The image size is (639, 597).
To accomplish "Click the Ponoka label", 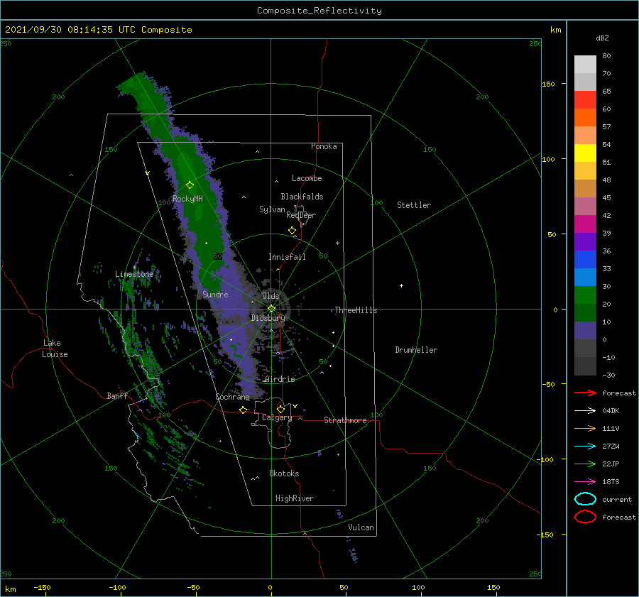I will pos(324,146).
